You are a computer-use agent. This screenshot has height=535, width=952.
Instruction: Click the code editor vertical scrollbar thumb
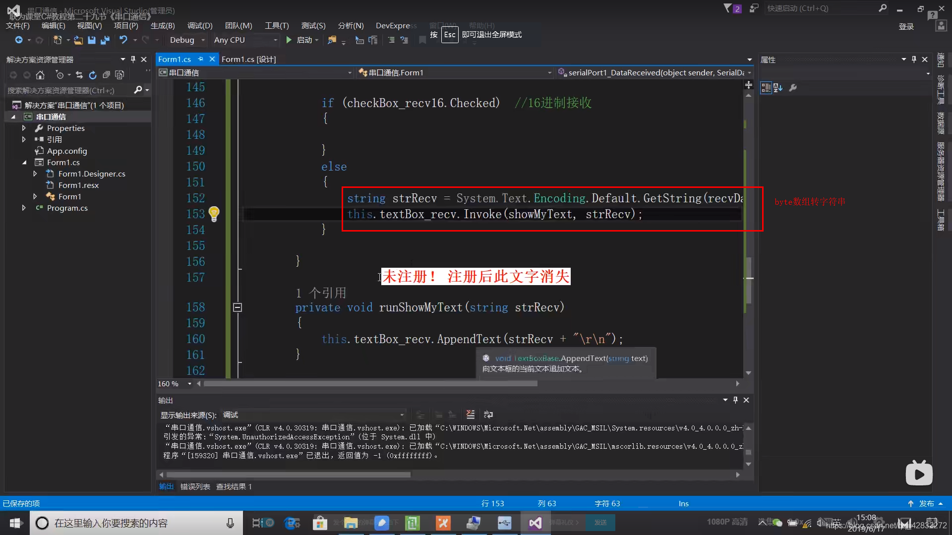point(749,280)
